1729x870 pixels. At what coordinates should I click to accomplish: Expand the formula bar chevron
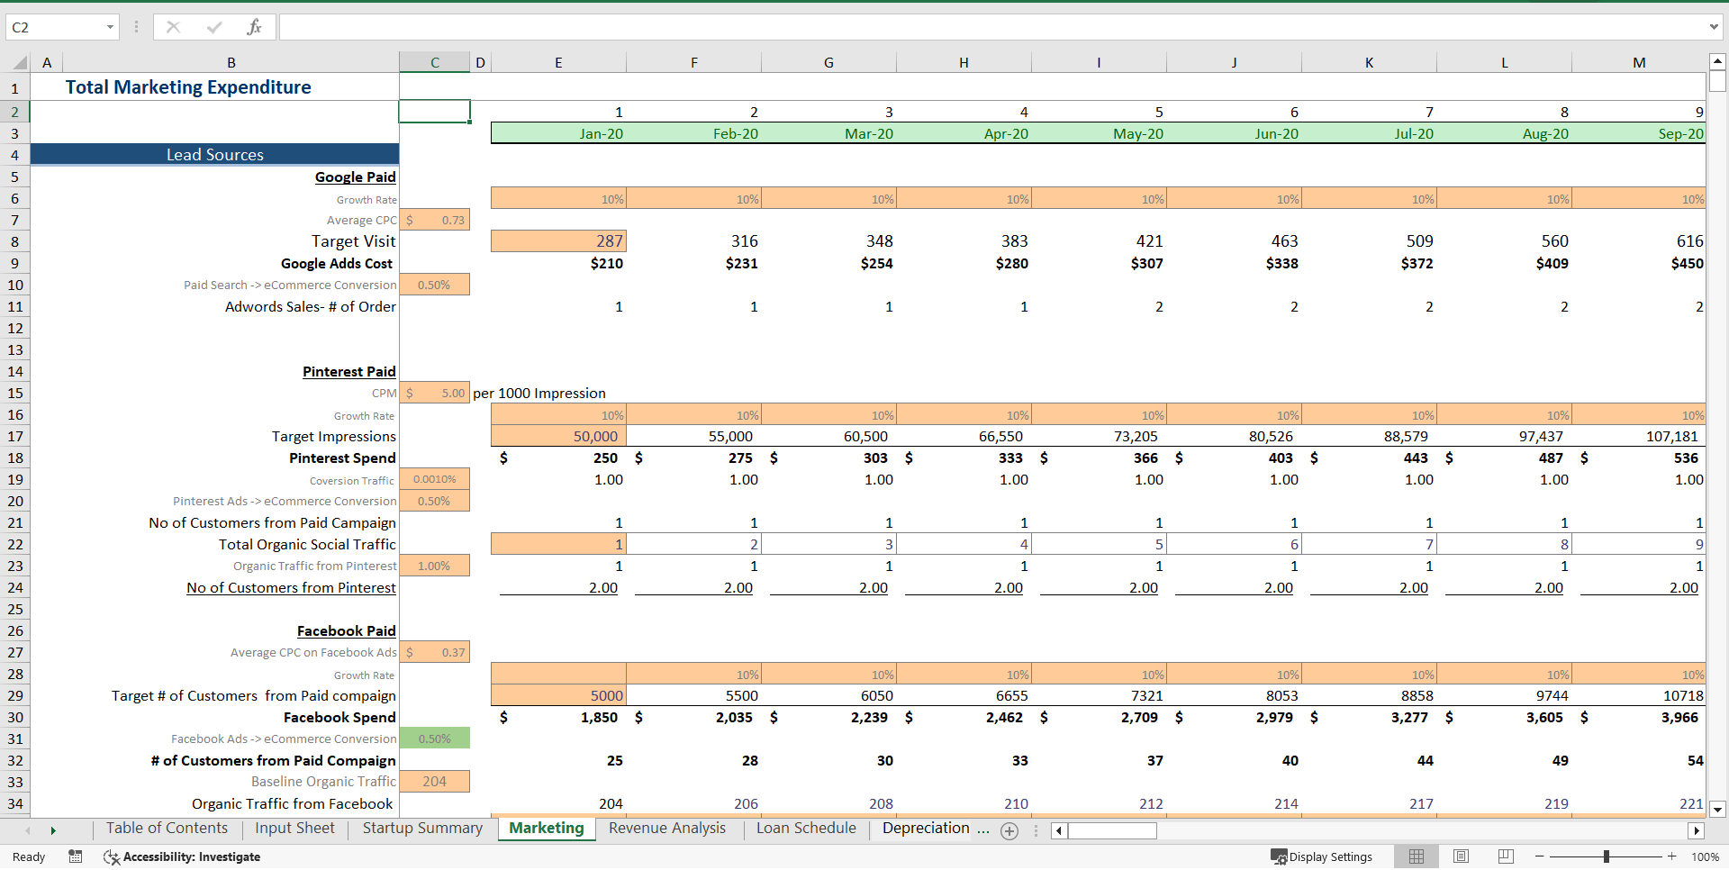pos(1714,27)
